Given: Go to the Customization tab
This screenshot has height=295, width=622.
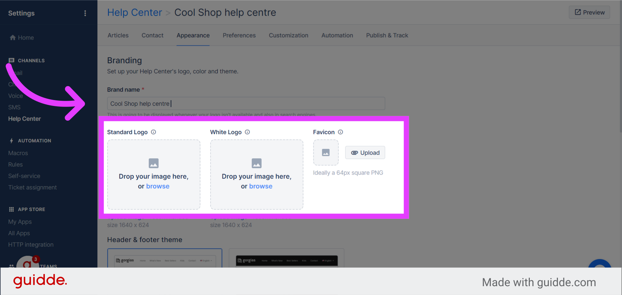Looking at the screenshot, I should 288,35.
